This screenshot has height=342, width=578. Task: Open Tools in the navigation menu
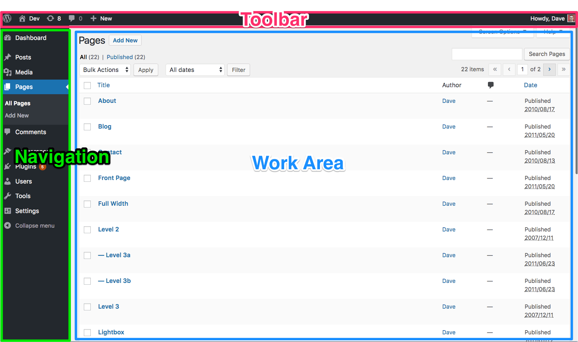pyautogui.click(x=23, y=196)
